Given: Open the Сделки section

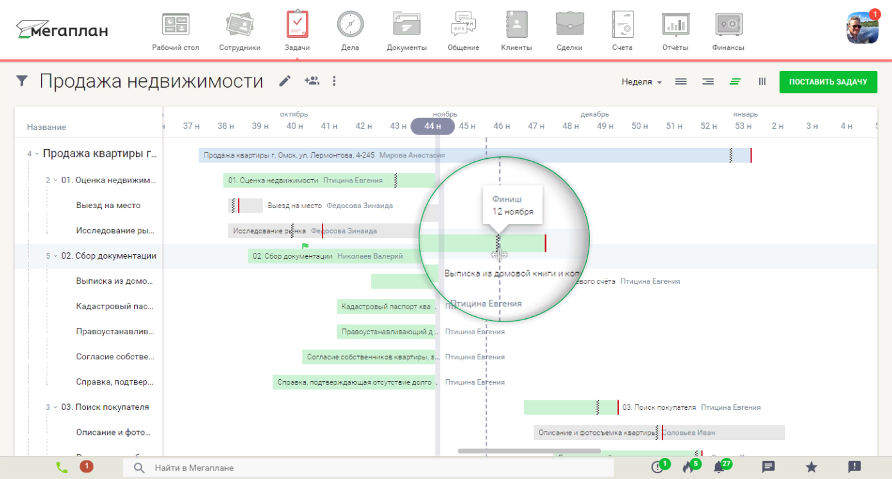Looking at the screenshot, I should (569, 31).
